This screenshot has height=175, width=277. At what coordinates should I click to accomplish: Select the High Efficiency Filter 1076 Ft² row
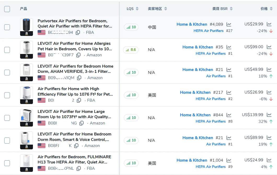tap(7, 95)
